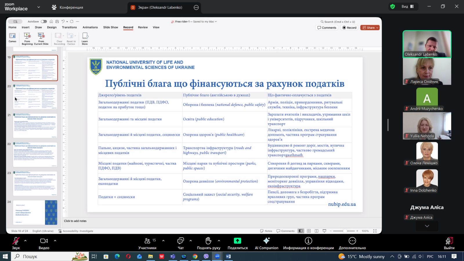Expand the video options chevron

click(x=55, y=241)
